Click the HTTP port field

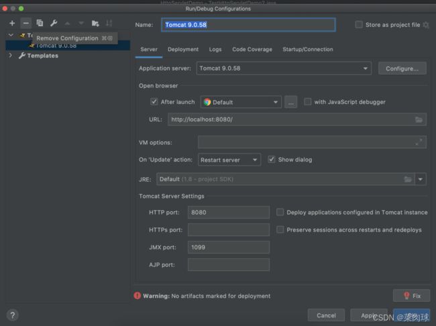(229, 212)
